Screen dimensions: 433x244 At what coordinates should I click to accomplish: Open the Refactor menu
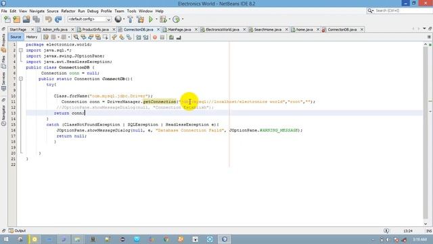click(68, 11)
